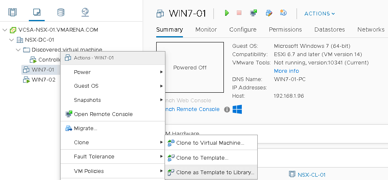Collapse the Discovered virtual machine folder

click(18, 50)
